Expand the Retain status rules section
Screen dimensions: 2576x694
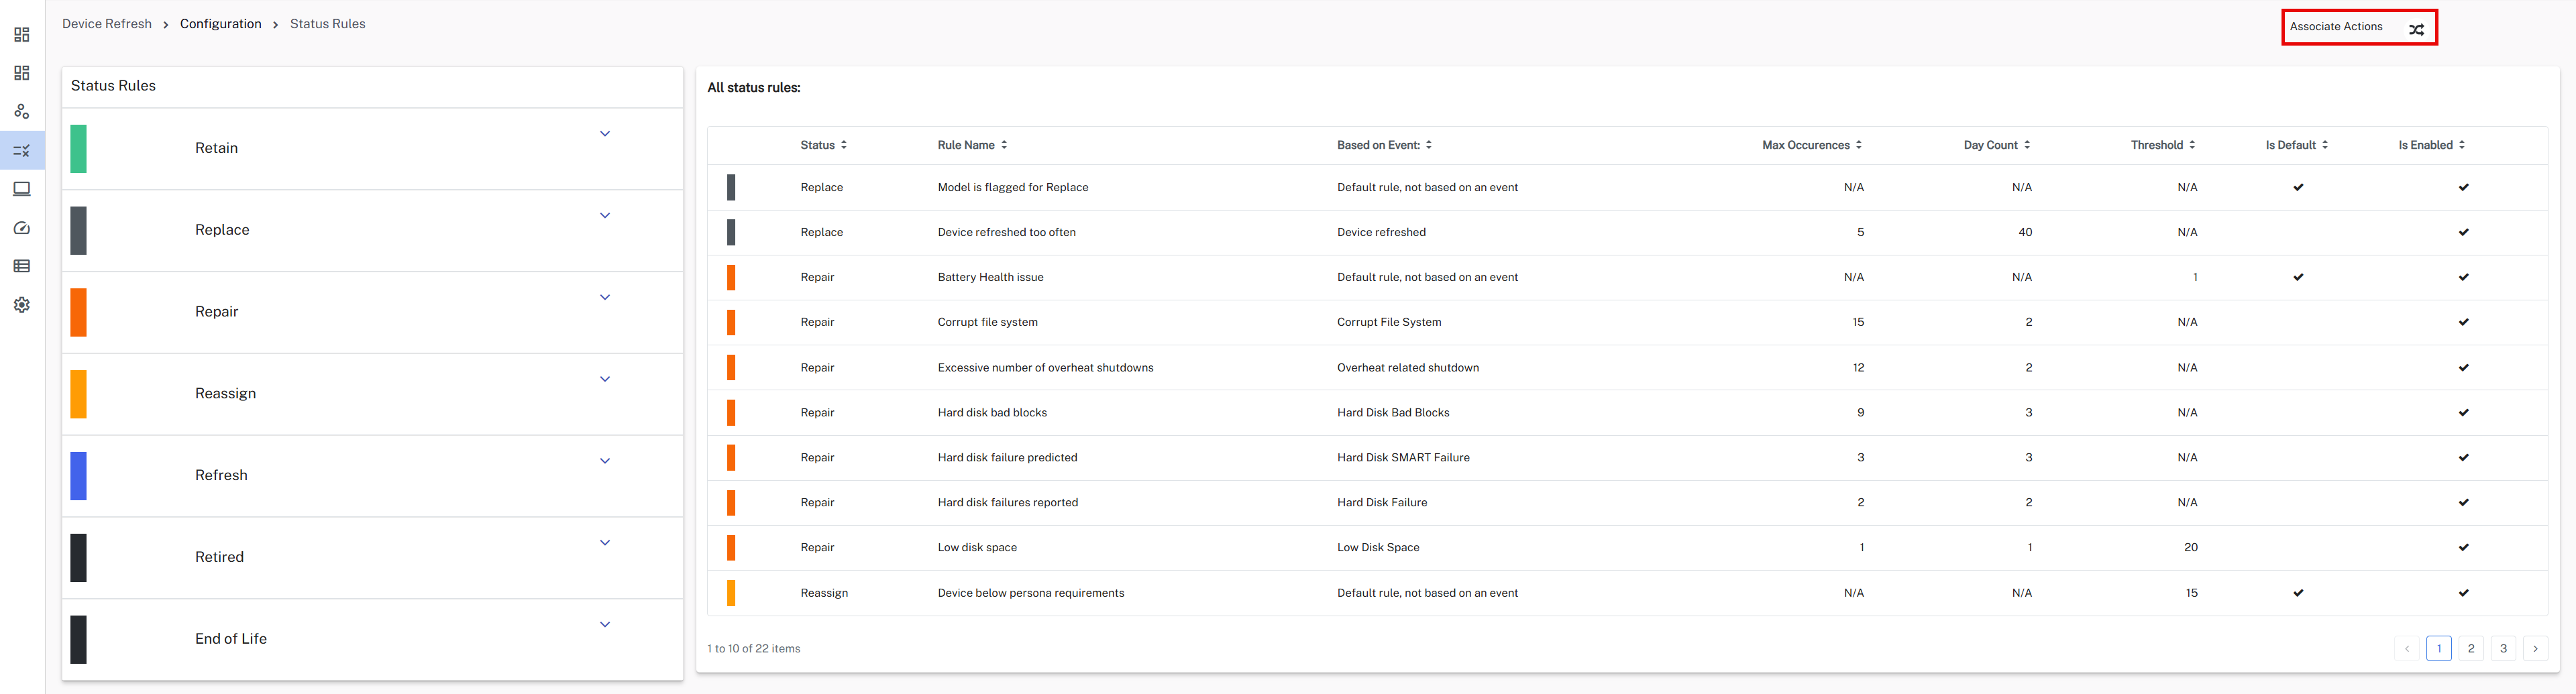(605, 134)
